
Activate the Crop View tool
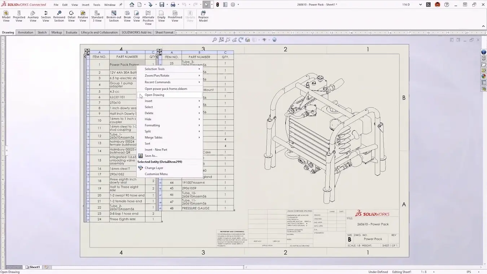pos(136,16)
